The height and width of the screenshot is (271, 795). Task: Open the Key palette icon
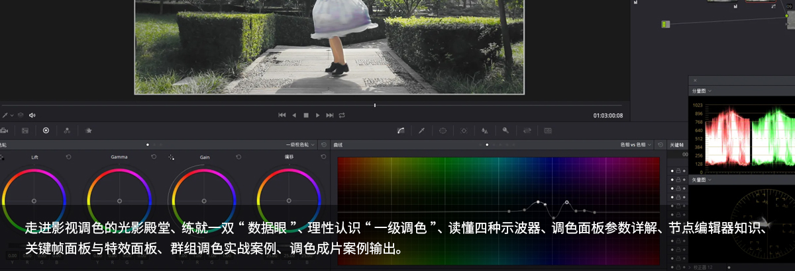click(x=505, y=131)
